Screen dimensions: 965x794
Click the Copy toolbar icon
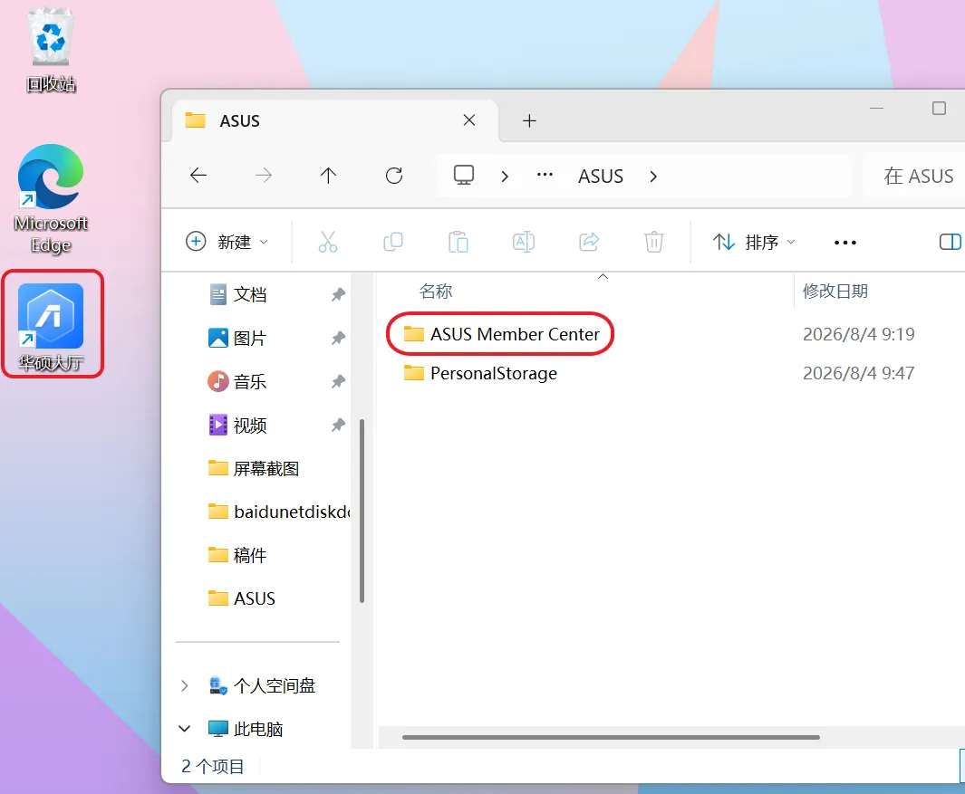coord(393,242)
